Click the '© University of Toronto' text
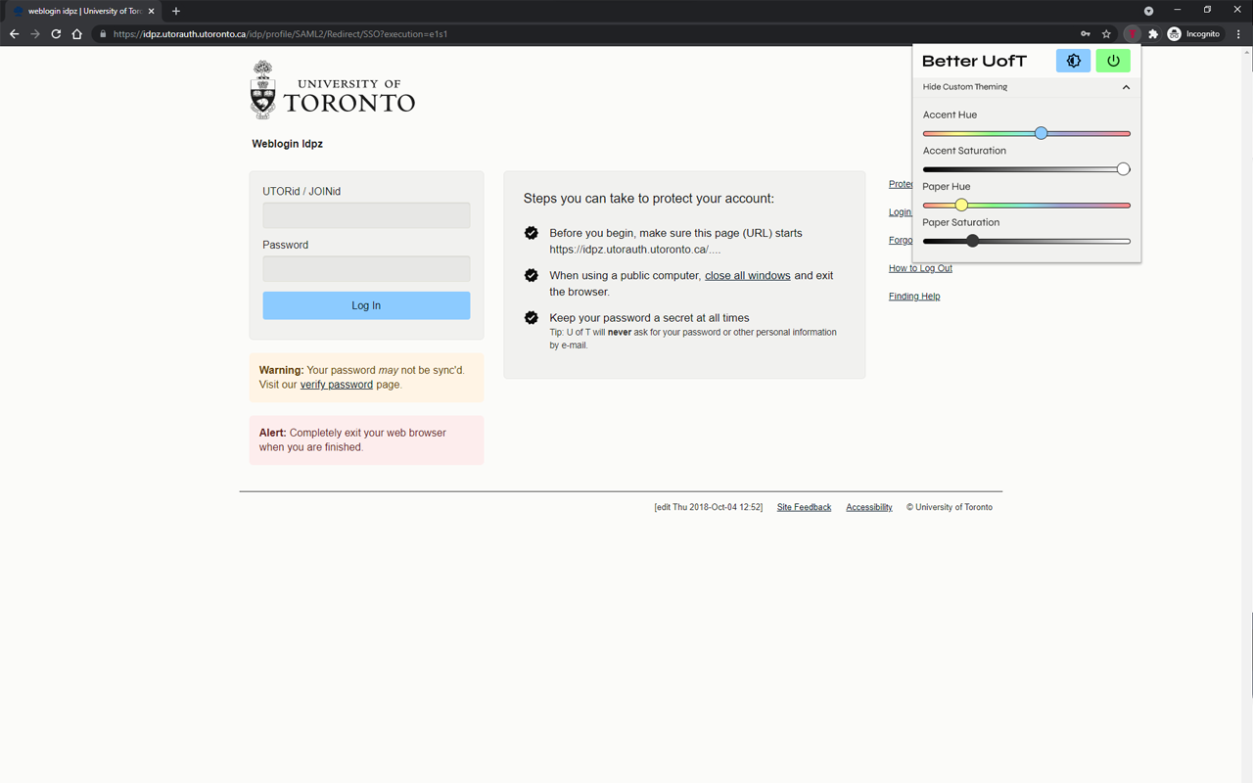Screen dimensions: 1253x783 click(x=949, y=507)
